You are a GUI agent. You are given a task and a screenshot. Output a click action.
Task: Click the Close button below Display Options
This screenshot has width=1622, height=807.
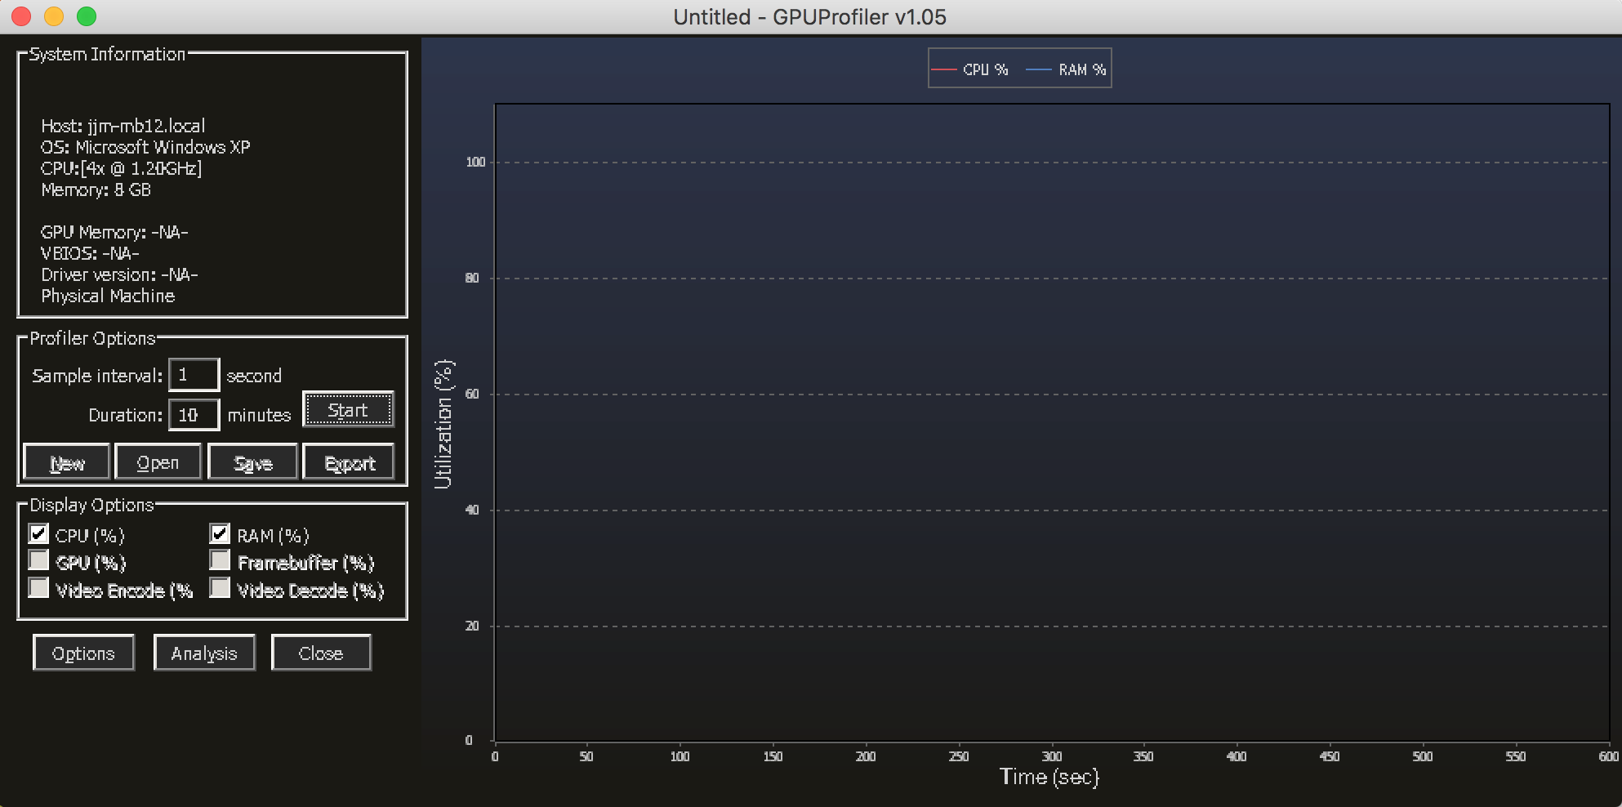(x=321, y=653)
